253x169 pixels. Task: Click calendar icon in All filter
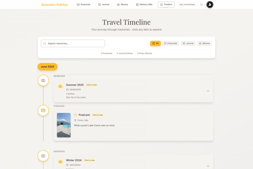pos(153,43)
